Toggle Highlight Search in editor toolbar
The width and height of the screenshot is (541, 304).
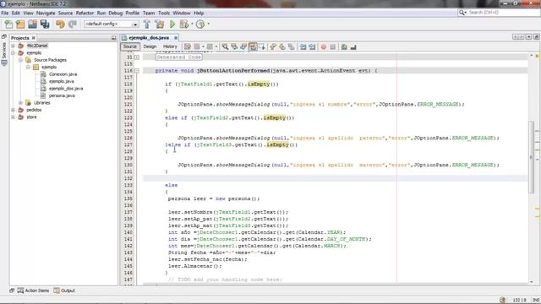click(x=253, y=46)
